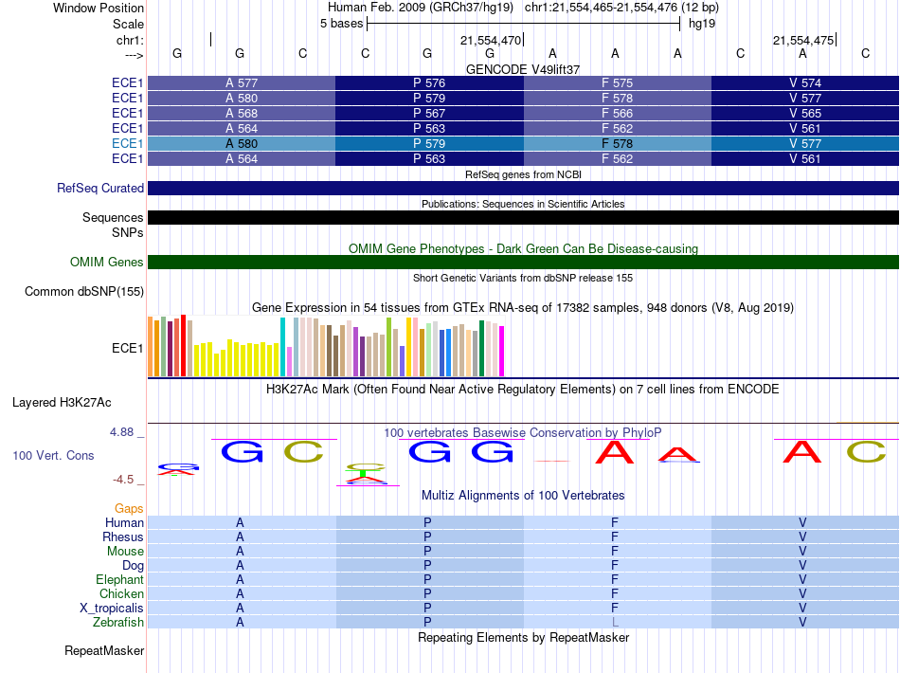The height and width of the screenshot is (673, 900).
Task: Click the 'Mouse' species label
Action: [125, 552]
